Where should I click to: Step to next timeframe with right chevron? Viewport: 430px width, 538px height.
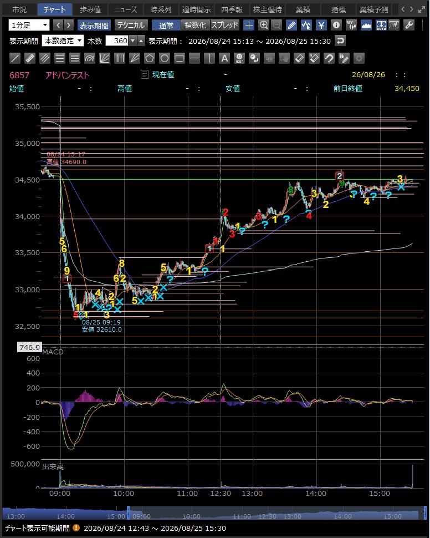click(69, 25)
